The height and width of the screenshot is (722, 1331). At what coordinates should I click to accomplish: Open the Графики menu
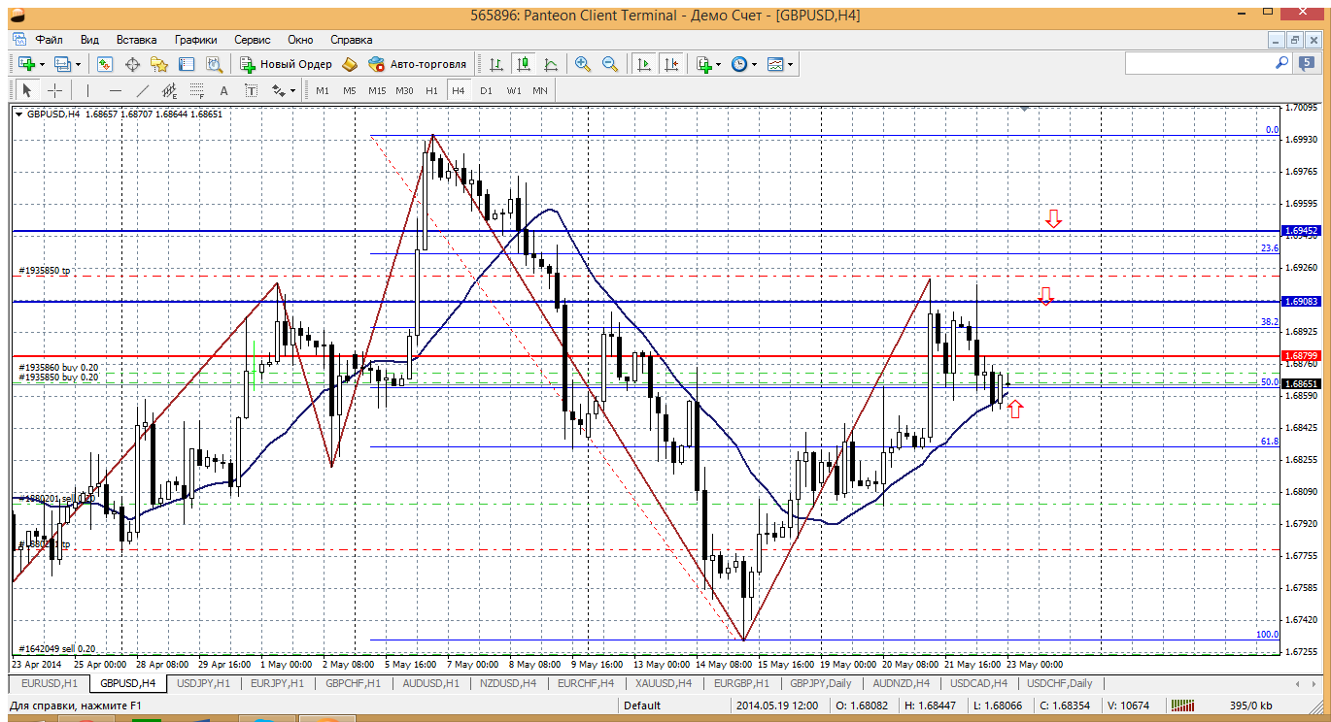(x=195, y=40)
